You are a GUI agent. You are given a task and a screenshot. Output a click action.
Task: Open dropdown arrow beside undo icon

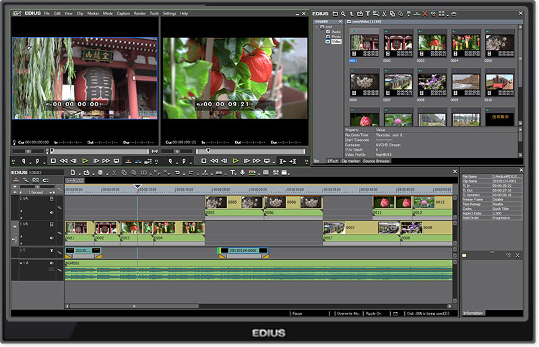pyautogui.click(x=183, y=174)
